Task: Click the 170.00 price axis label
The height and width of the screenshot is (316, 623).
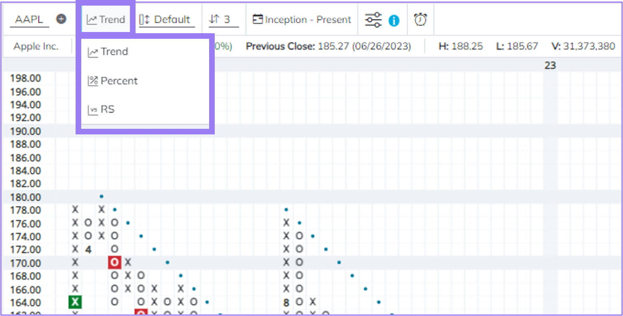Action: (x=26, y=263)
